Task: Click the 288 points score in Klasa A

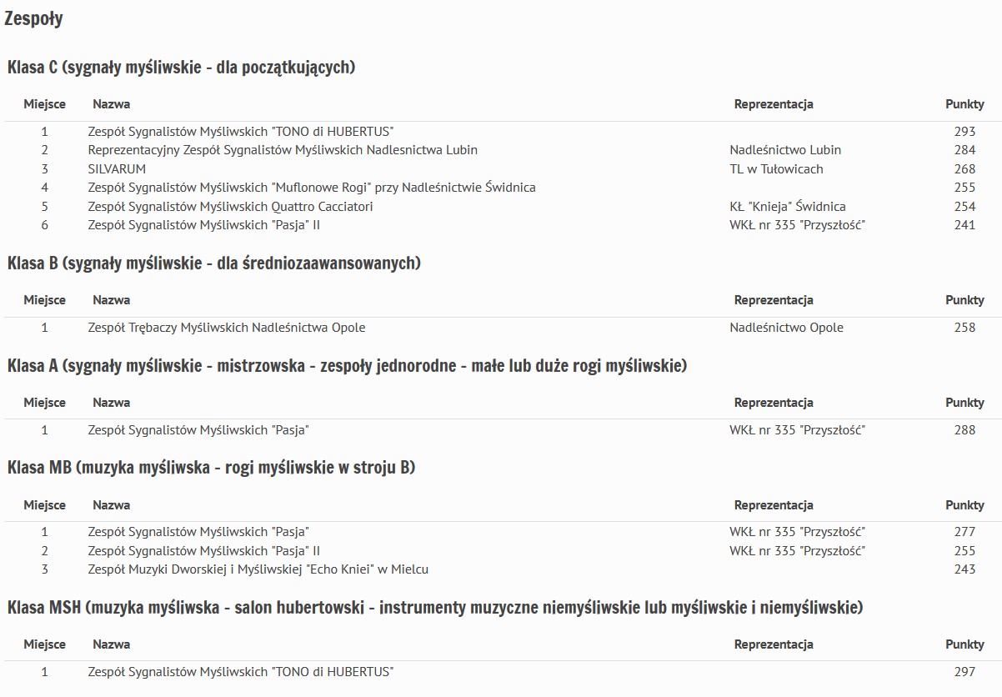Action: pos(964,430)
